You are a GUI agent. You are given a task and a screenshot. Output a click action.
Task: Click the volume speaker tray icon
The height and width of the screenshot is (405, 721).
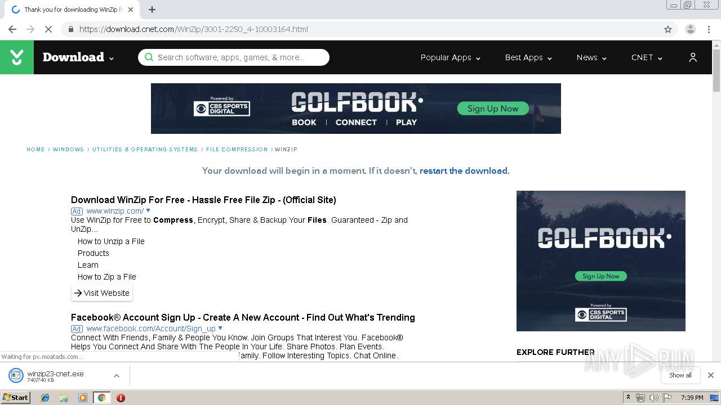click(x=654, y=398)
